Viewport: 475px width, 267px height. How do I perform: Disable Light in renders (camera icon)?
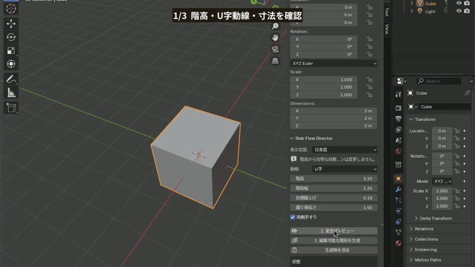click(467, 11)
